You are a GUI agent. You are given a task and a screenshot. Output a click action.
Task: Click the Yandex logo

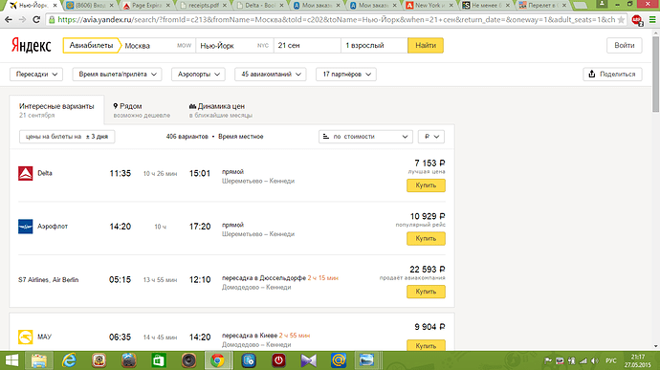(x=32, y=46)
